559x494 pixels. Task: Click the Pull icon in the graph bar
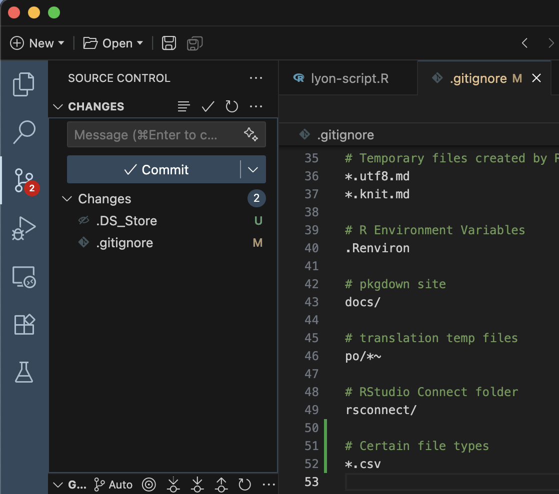point(197,485)
